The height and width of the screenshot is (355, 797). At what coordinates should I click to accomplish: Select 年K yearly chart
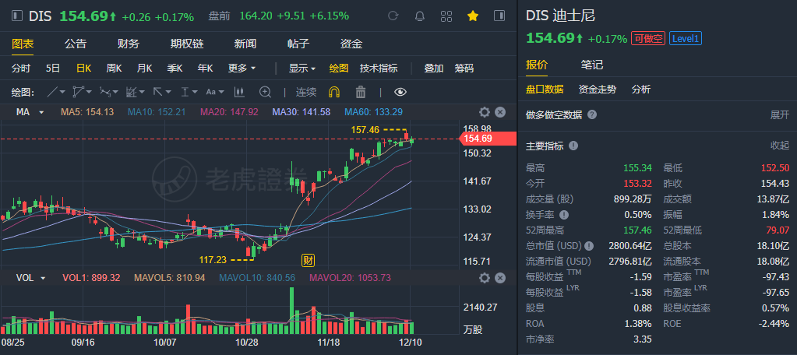(206, 68)
